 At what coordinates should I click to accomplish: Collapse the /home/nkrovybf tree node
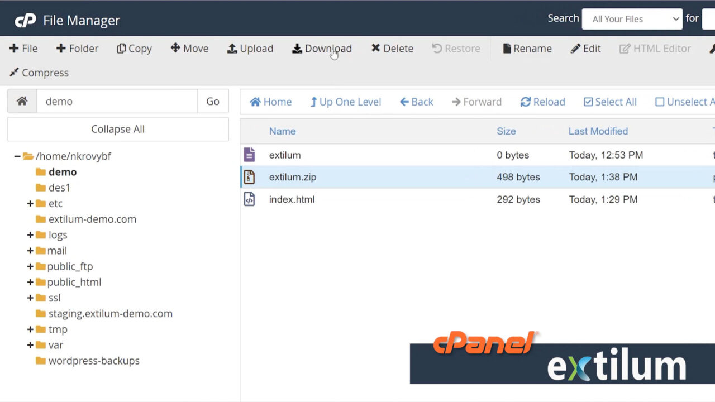tap(17, 156)
